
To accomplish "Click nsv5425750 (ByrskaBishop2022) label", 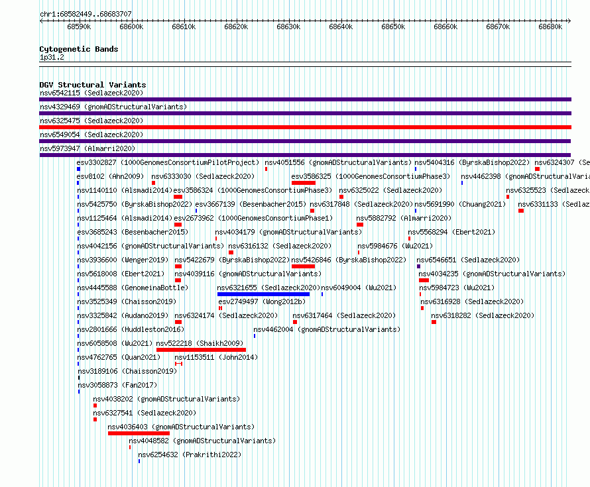I will coord(135,204).
